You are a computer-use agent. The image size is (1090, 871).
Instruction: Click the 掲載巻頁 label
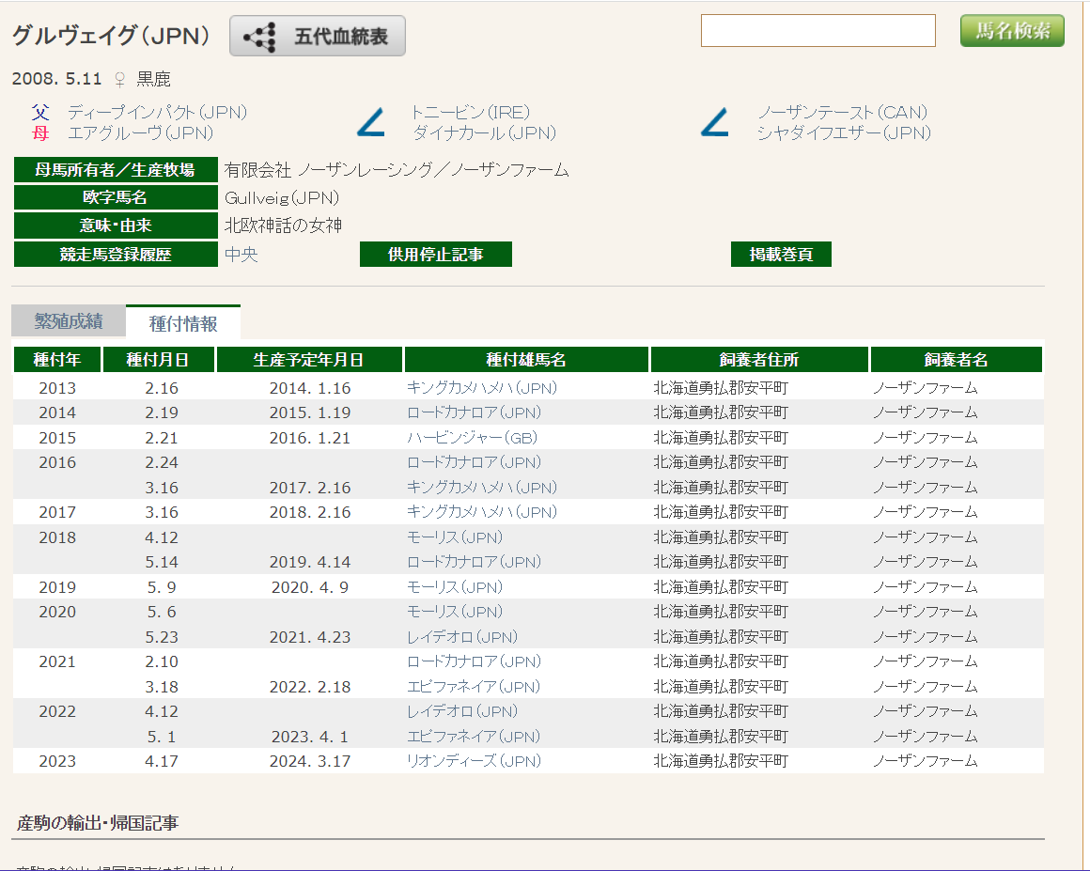[x=780, y=255]
